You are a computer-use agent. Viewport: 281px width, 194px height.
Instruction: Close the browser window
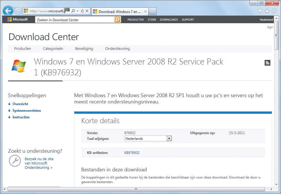click(x=272, y=3)
